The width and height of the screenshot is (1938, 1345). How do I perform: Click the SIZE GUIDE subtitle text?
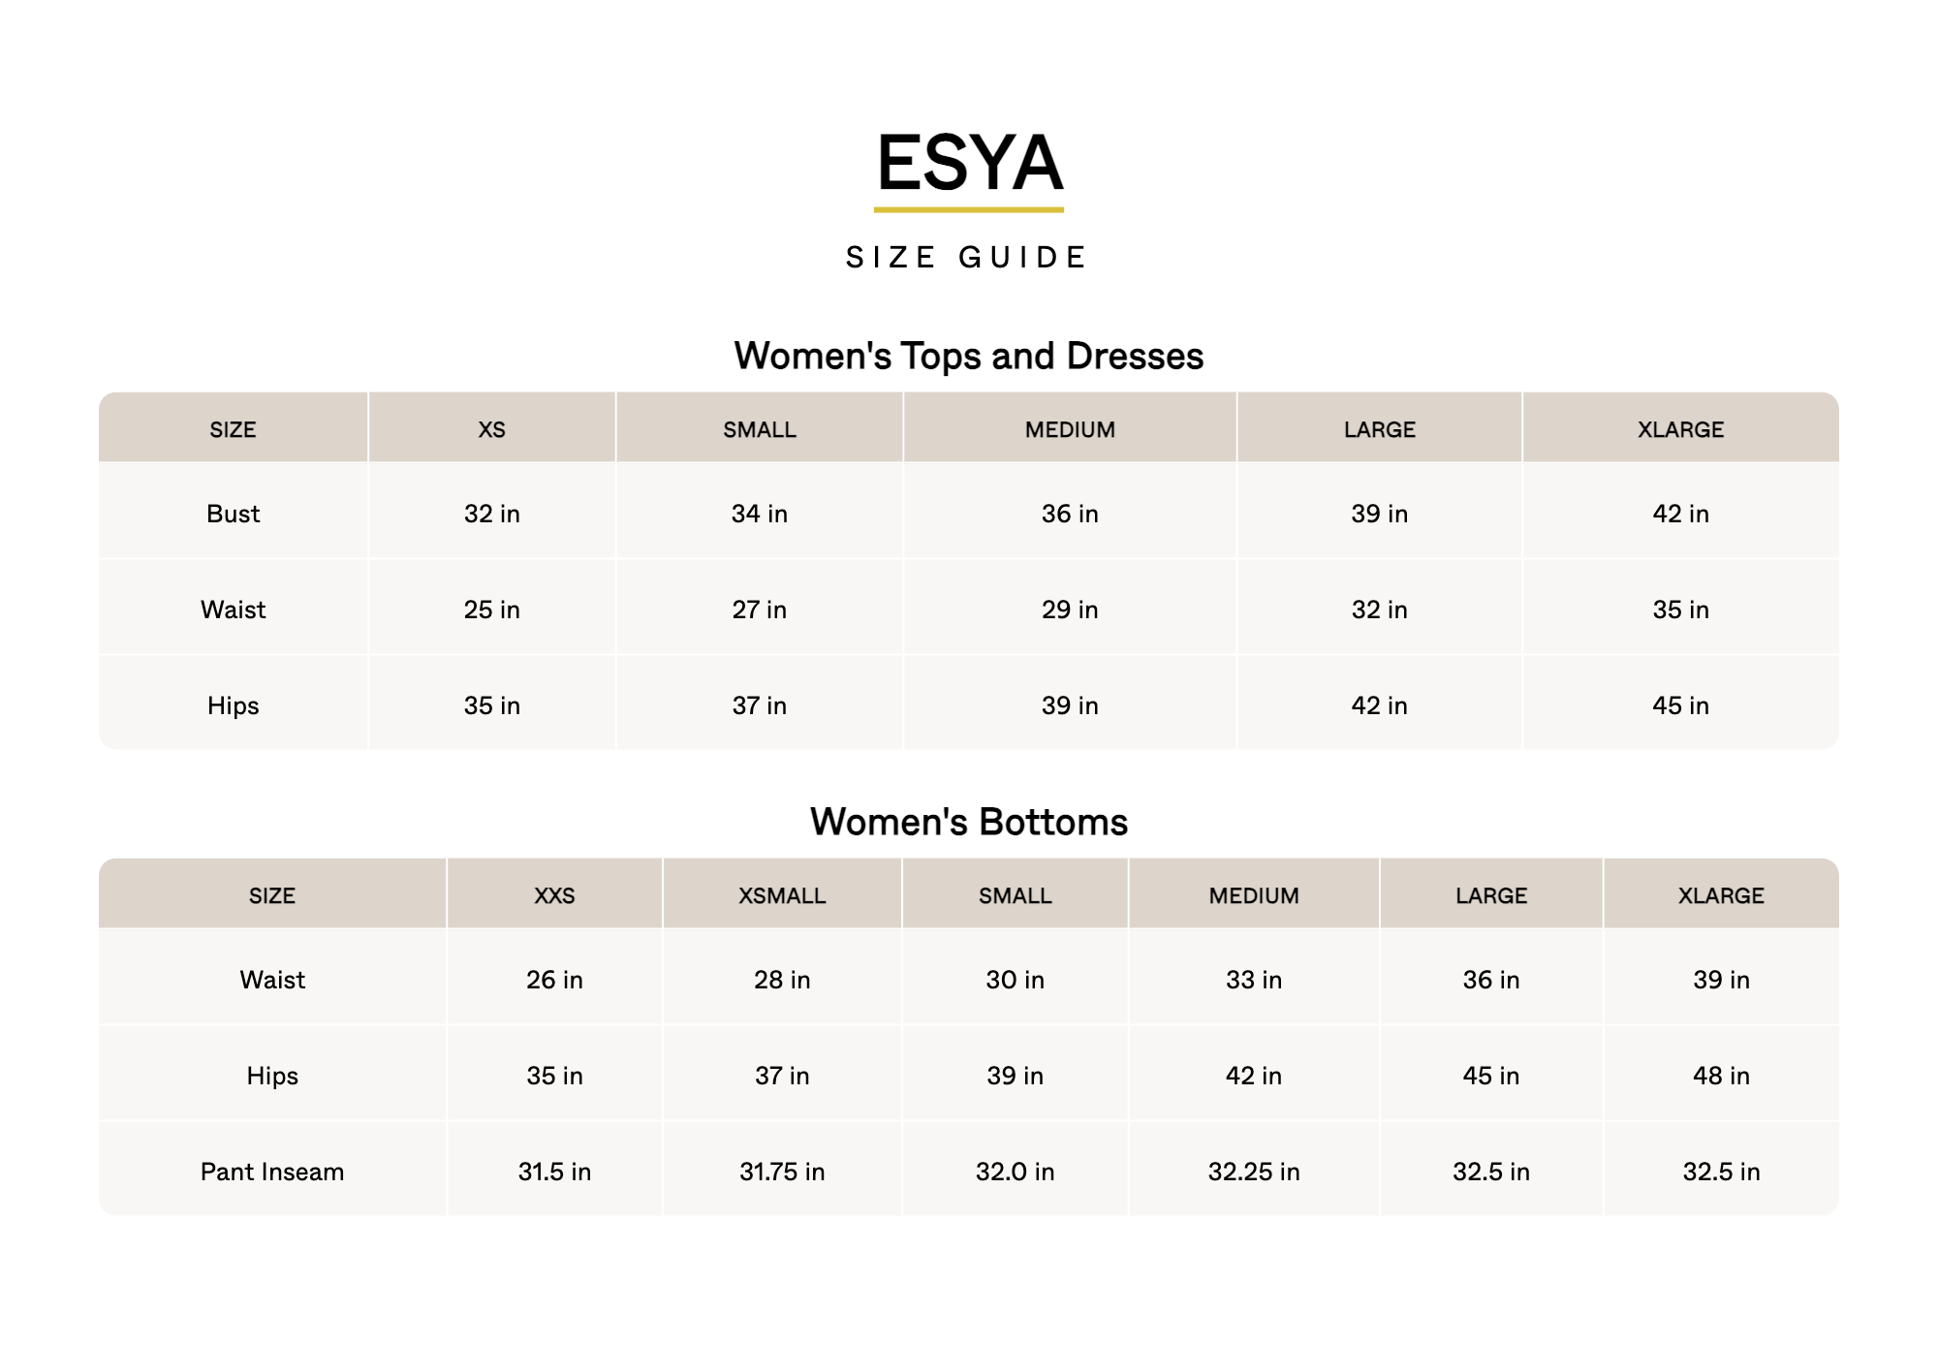(x=968, y=257)
